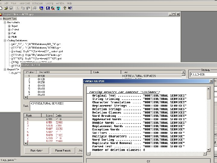Select rank 2 result with score 6.551
Screen dimensions: 217x163
[54, 123]
